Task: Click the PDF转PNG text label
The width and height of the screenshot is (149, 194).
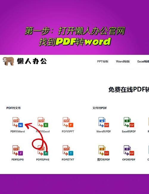Action: point(43,159)
